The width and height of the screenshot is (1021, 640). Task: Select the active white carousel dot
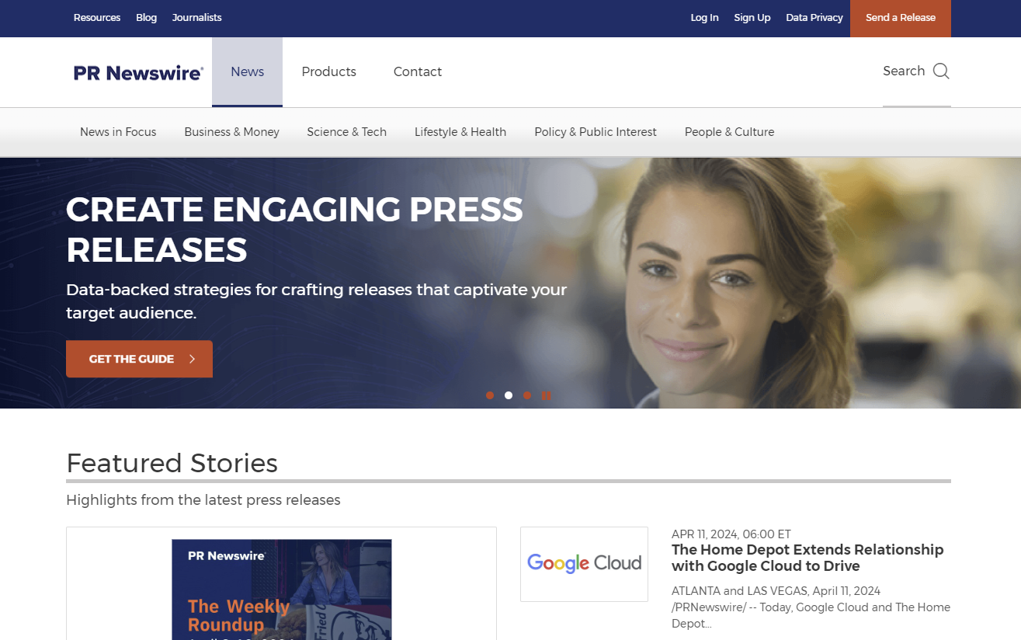tap(509, 395)
